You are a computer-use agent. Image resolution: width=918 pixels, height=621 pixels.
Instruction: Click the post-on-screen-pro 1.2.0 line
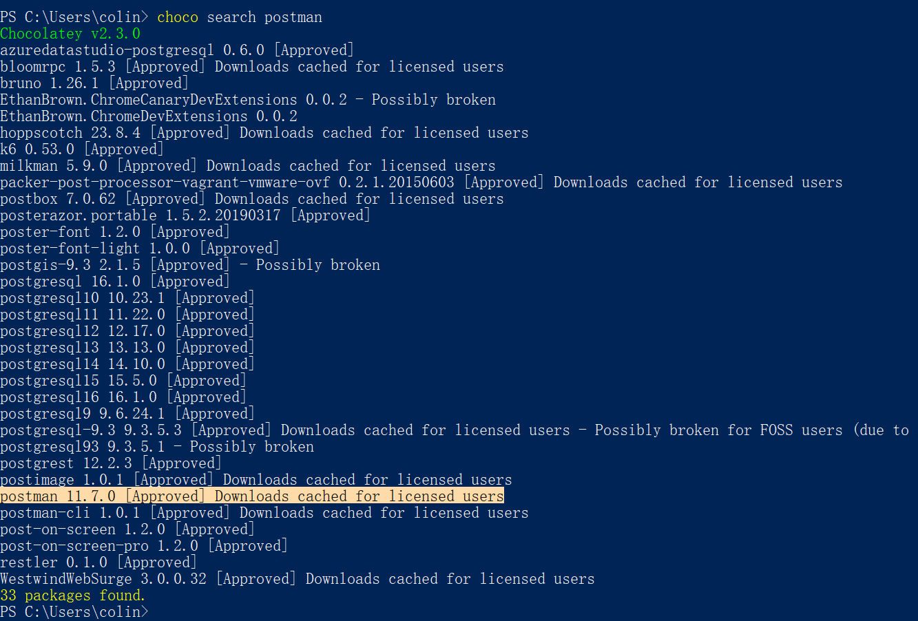(x=143, y=546)
